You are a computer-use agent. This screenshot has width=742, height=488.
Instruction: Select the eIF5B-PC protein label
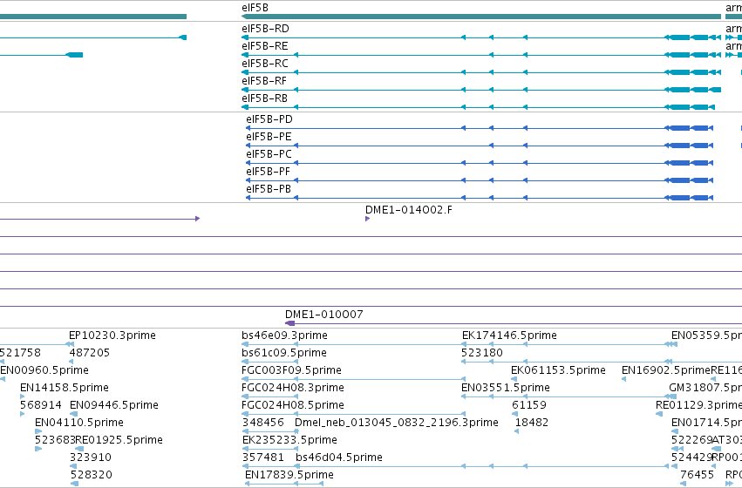click(269, 154)
